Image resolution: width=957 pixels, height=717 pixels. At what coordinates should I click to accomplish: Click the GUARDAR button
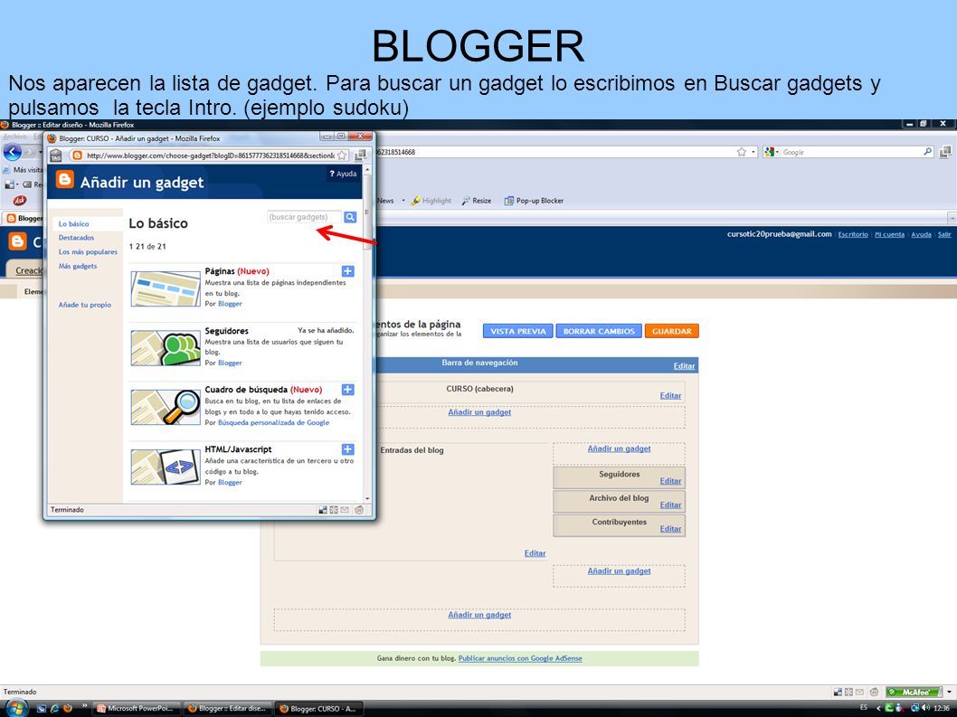(x=671, y=331)
